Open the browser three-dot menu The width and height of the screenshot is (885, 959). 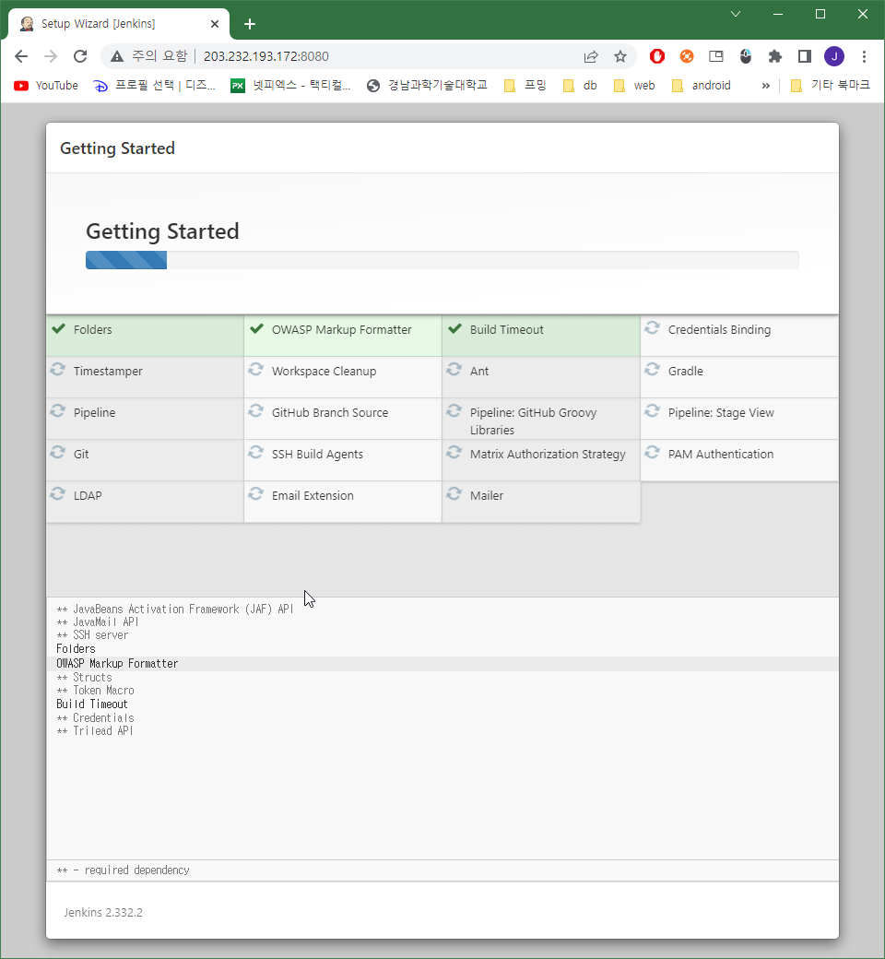(864, 56)
